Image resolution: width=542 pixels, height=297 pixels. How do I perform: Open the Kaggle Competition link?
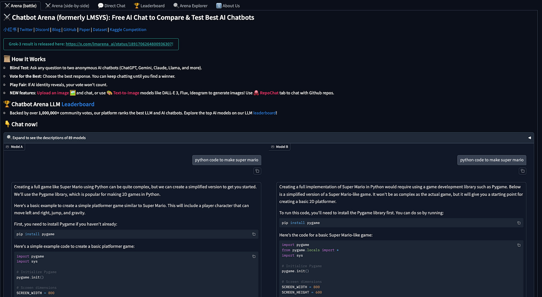[128, 30]
